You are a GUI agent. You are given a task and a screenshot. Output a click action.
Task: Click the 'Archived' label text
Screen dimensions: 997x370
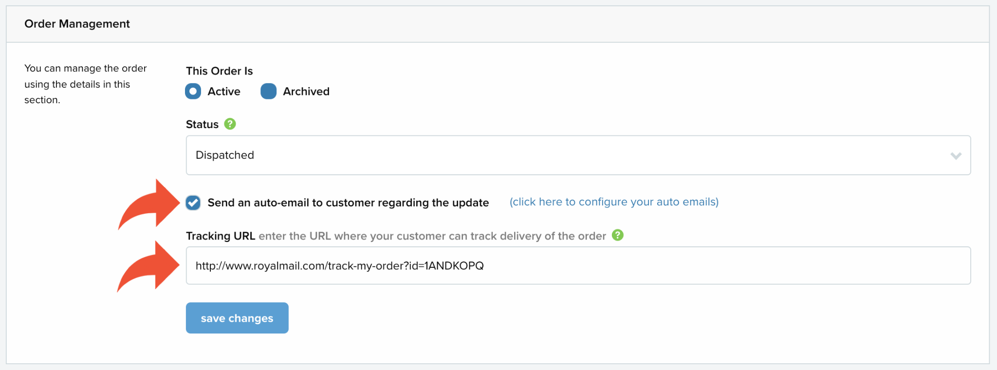(306, 92)
